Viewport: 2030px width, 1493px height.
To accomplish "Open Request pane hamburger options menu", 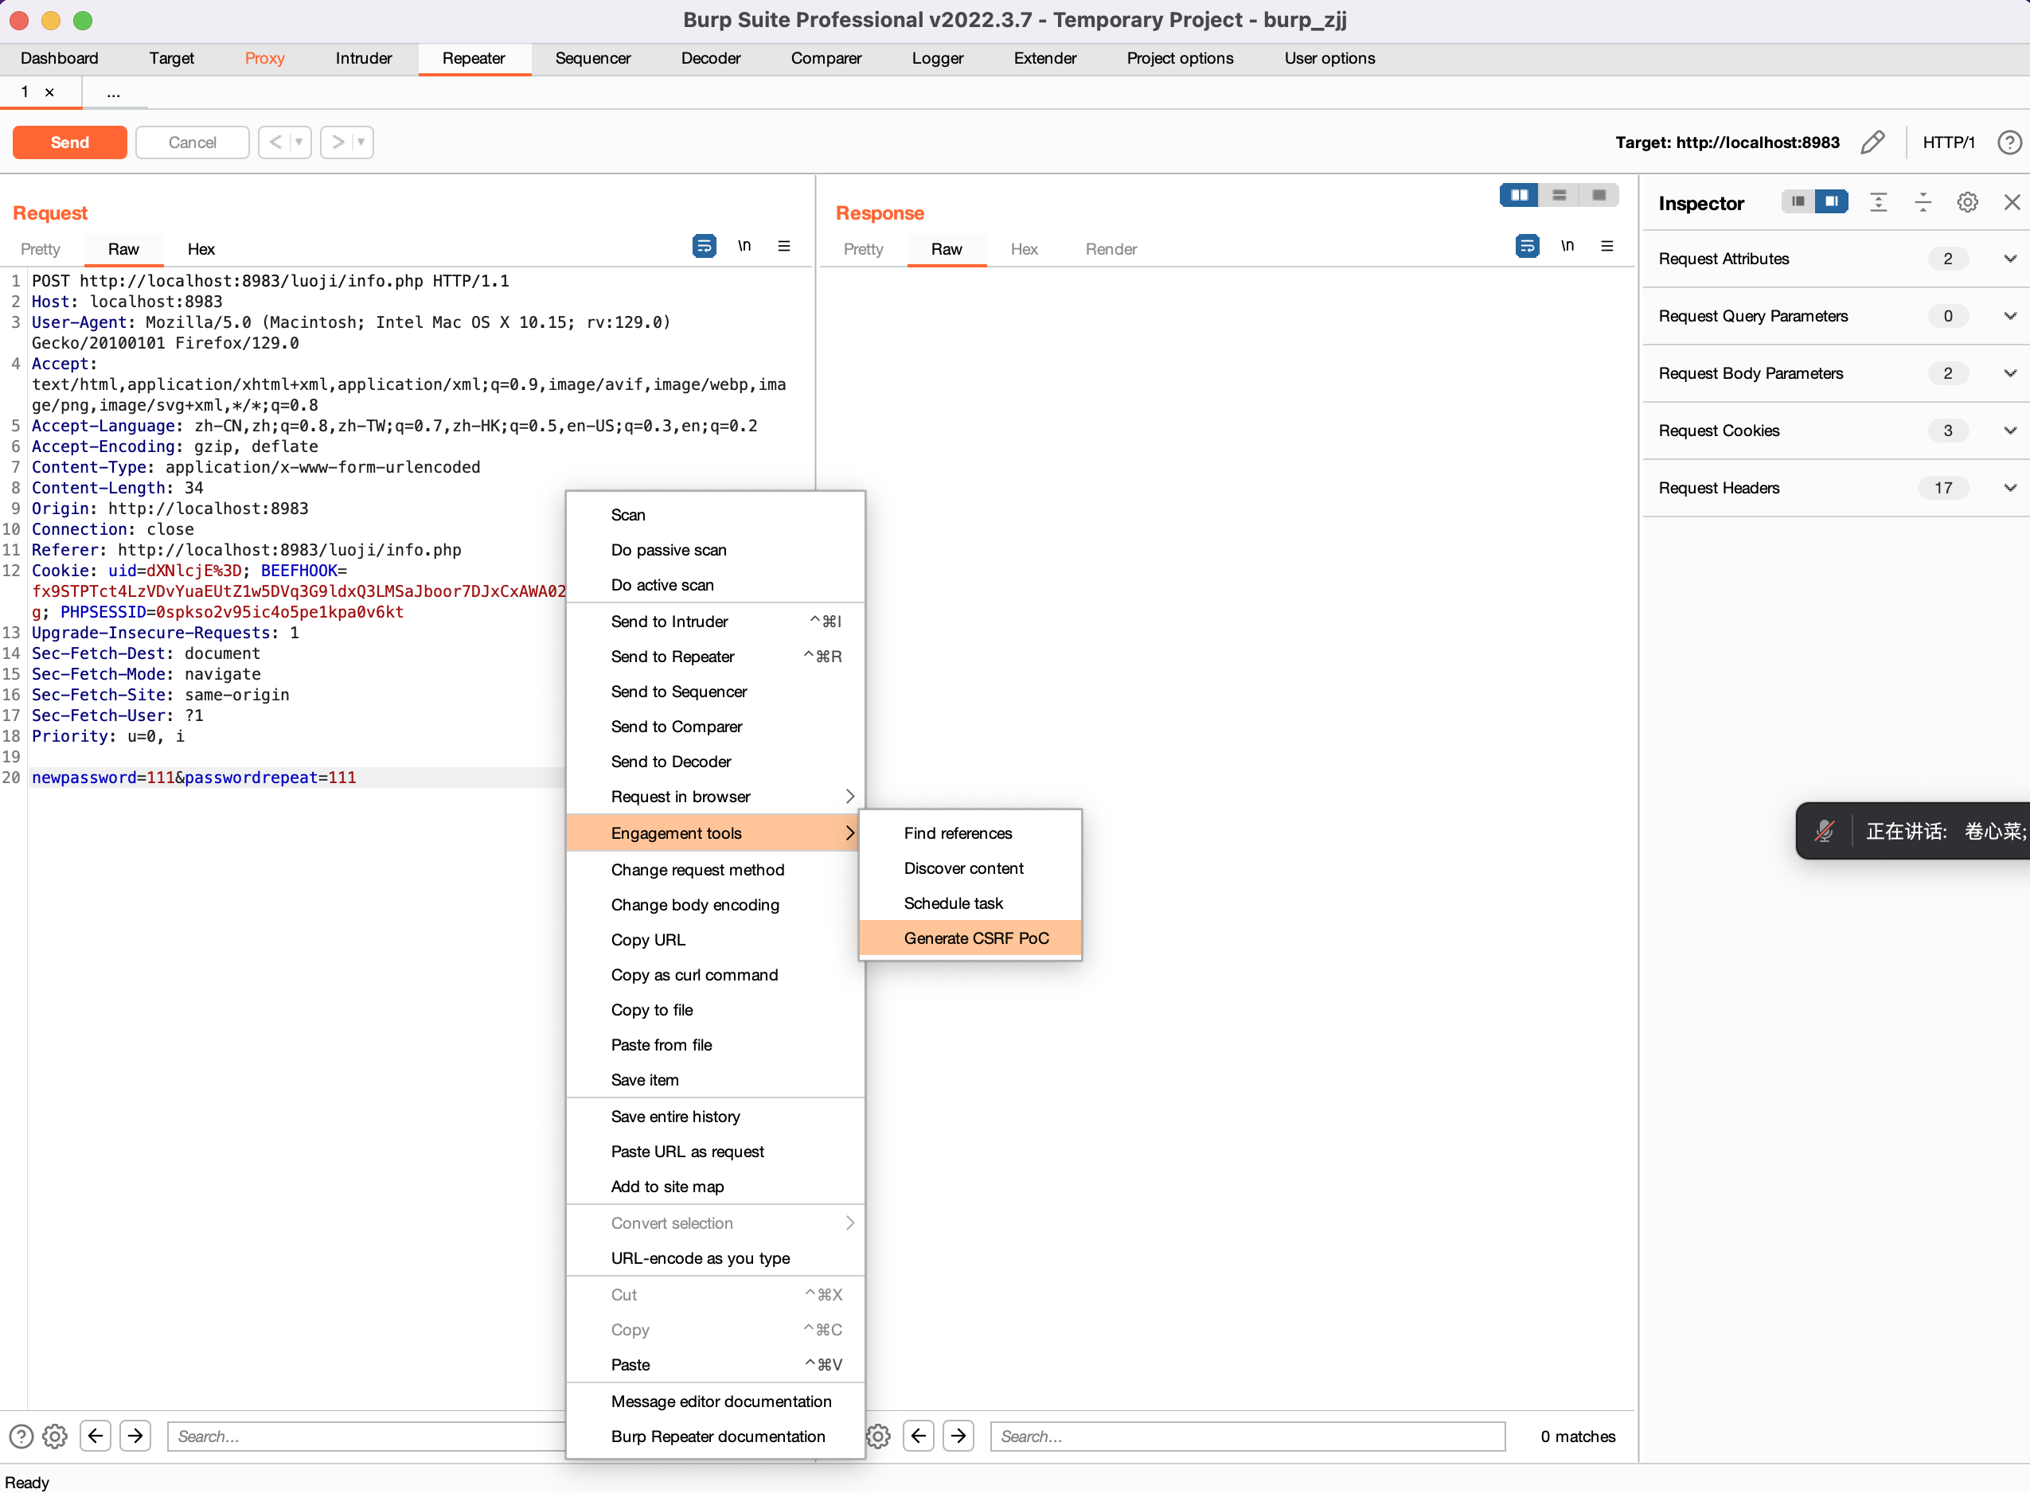I will pos(783,246).
